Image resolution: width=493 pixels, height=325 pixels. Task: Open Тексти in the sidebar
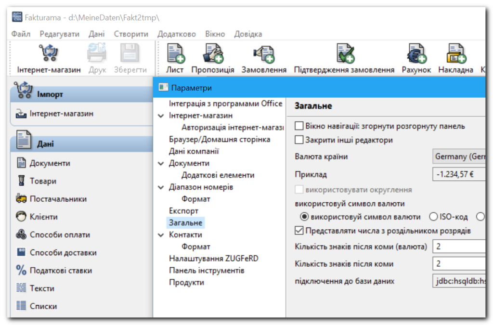(x=35, y=288)
